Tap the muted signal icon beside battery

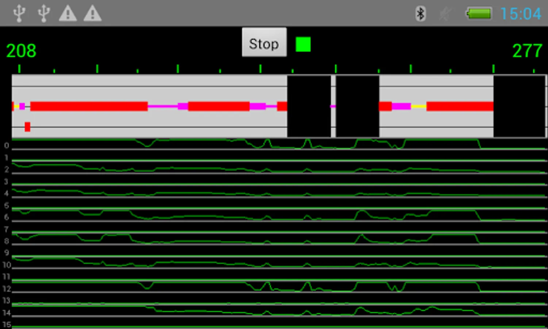click(445, 14)
